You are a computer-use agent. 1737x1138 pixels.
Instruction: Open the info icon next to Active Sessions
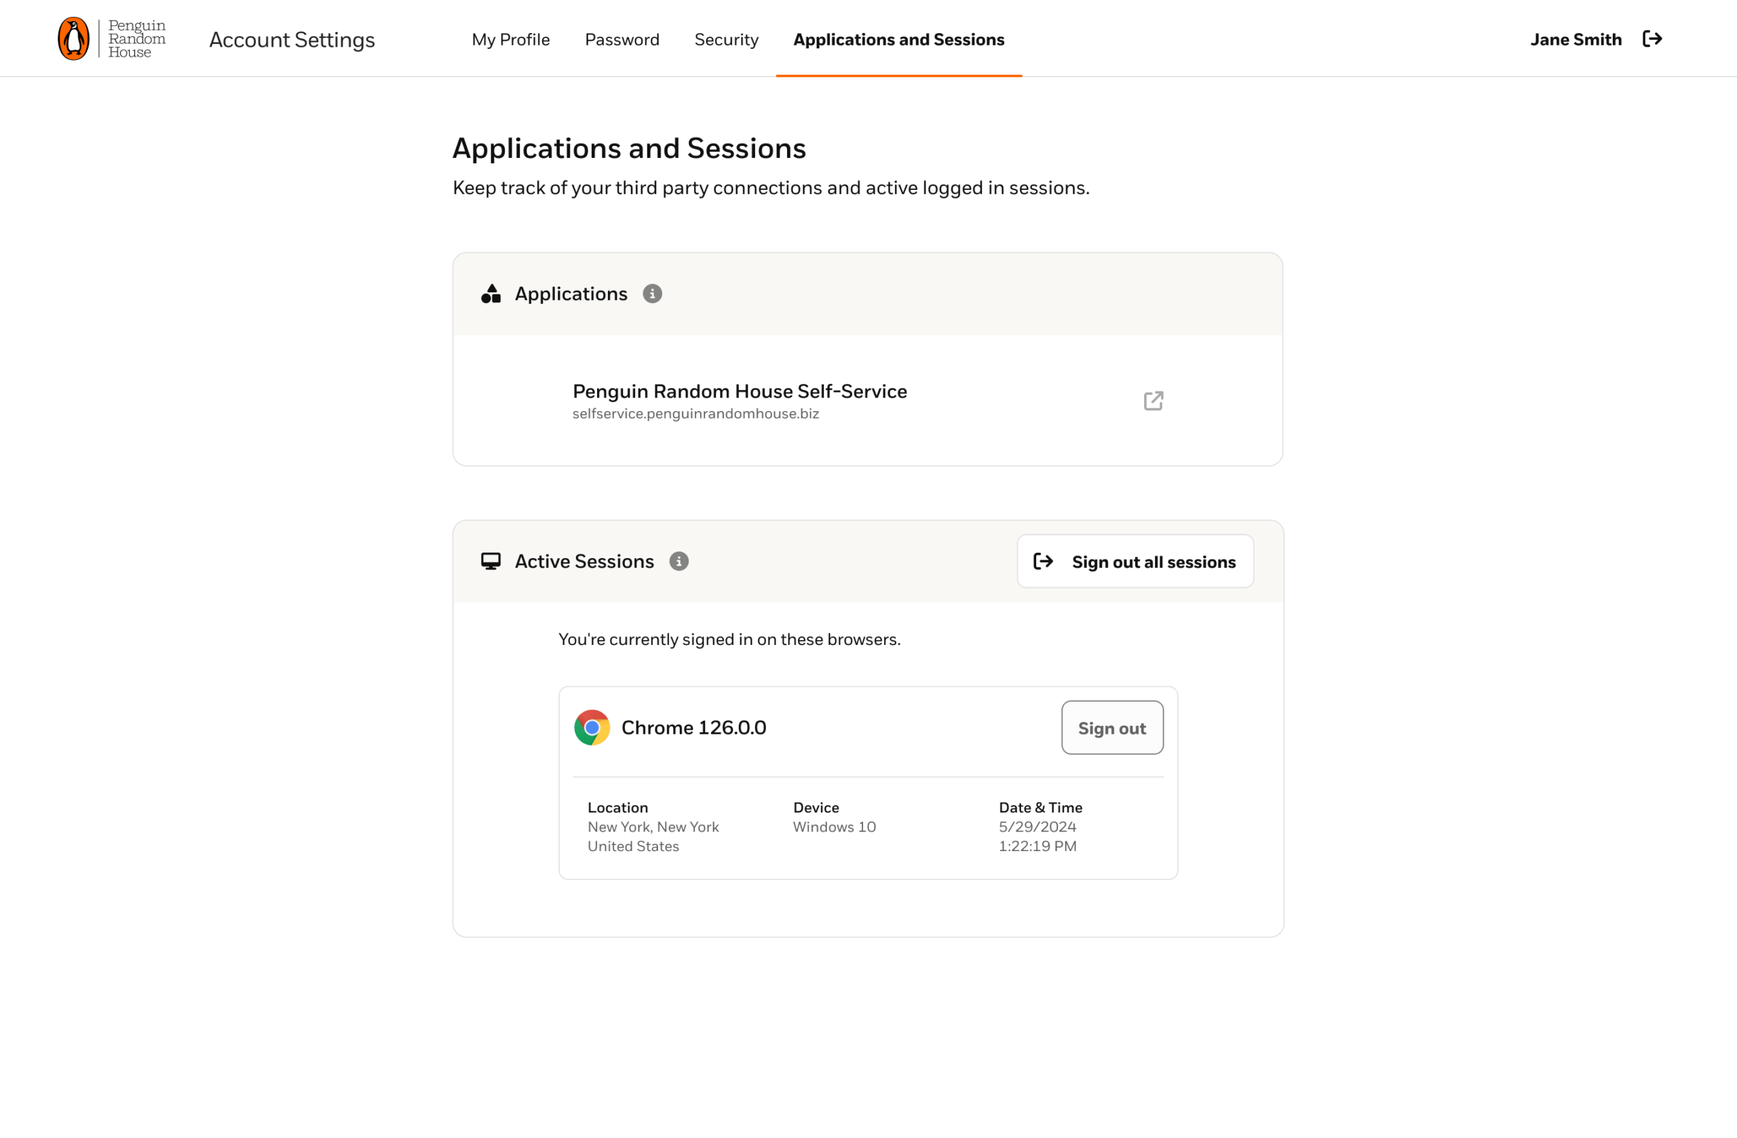(x=679, y=561)
